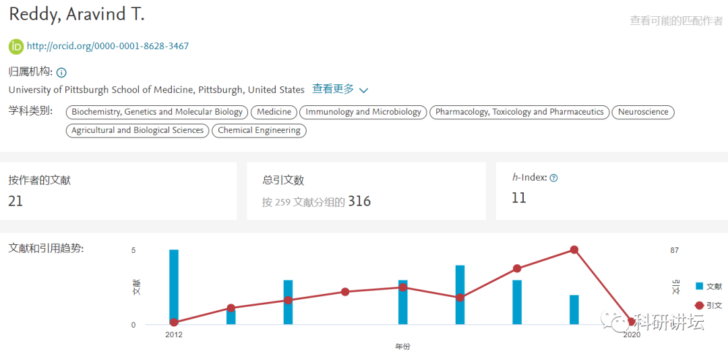Click the 2020 citation data point
Screen dimensions: 728x354
click(x=632, y=322)
